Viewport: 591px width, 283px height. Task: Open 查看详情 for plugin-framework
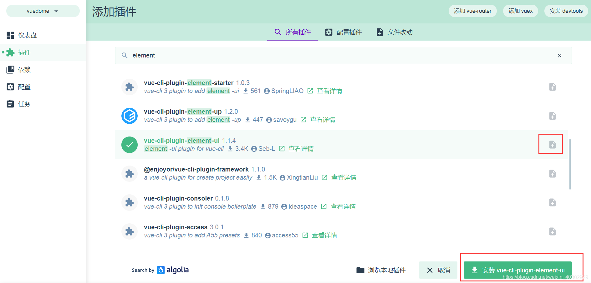point(344,177)
